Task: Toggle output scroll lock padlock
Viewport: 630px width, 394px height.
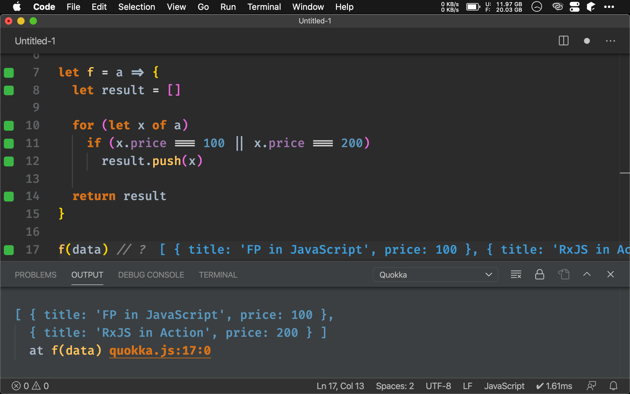Action: point(540,274)
